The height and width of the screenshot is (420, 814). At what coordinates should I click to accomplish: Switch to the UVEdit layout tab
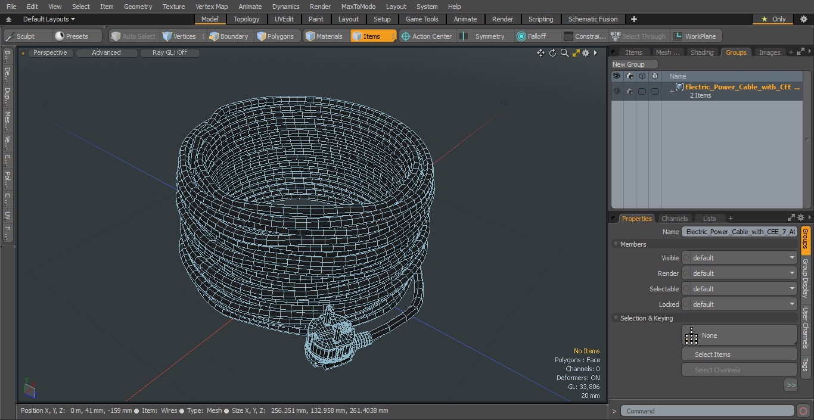pyautogui.click(x=284, y=19)
